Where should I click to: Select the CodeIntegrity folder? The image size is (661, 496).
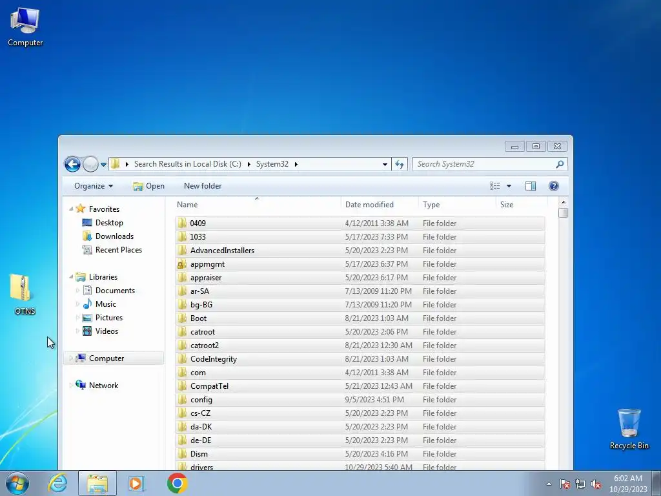point(360,359)
